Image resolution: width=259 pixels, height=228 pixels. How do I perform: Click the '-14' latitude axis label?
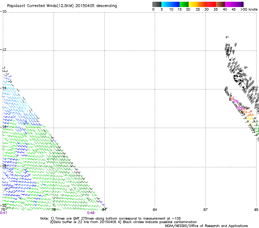[x=3, y=88]
